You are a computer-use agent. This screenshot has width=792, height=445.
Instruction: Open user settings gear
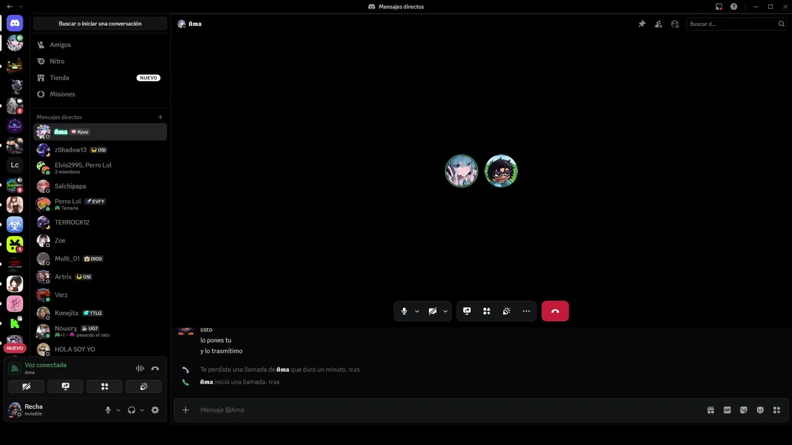(155, 410)
